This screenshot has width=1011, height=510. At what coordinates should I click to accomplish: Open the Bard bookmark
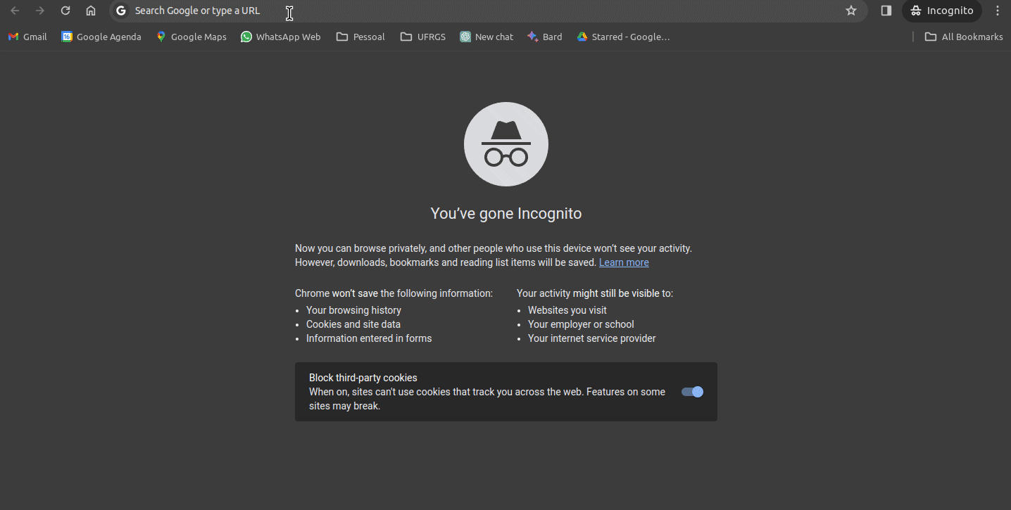click(x=545, y=37)
